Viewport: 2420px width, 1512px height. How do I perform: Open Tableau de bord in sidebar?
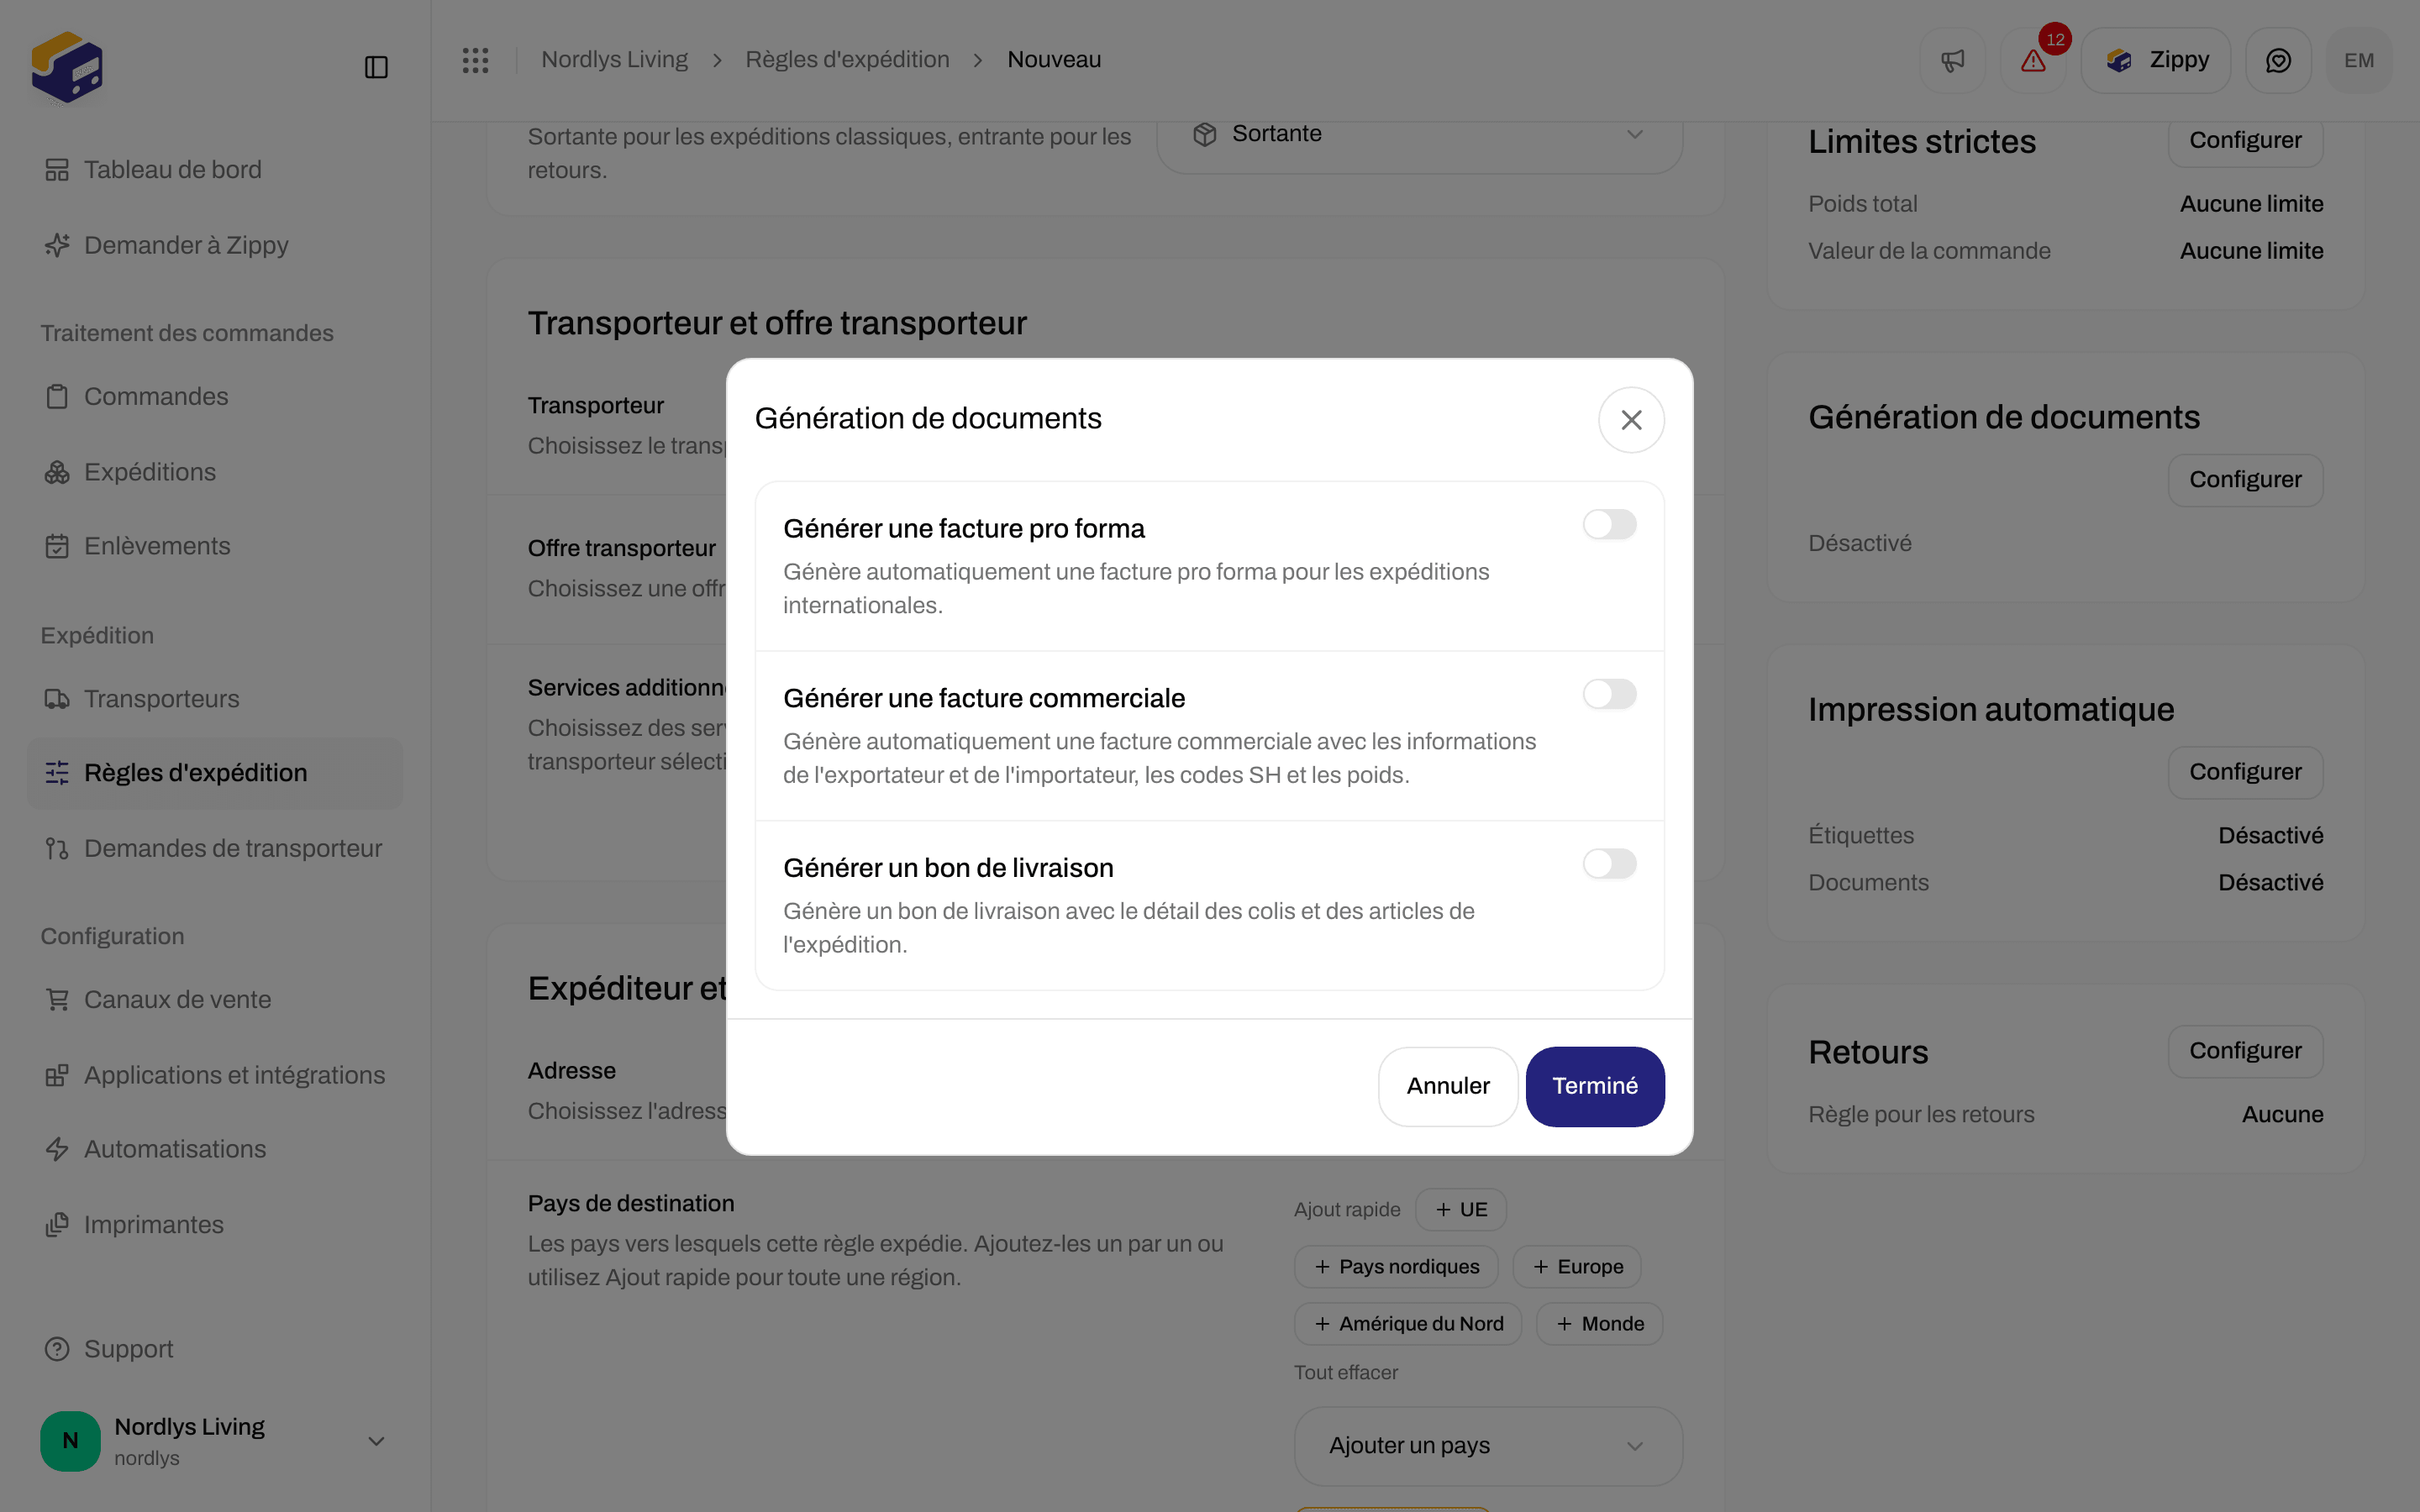click(215, 170)
